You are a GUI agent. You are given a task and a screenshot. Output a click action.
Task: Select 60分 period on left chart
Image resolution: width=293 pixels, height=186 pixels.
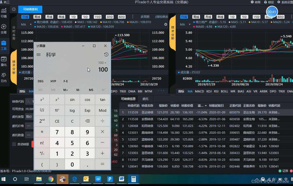tap(122, 17)
